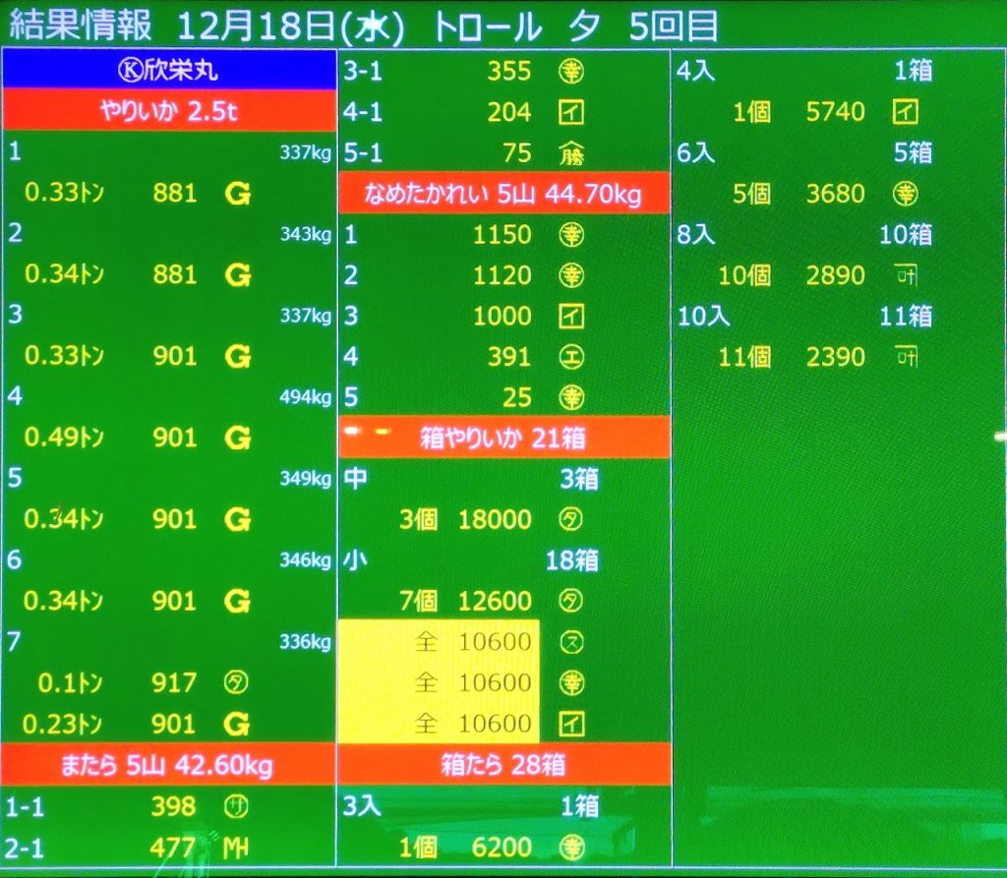Click the なめたかれい 5山 44.70kg header
Image resolution: width=1007 pixels, height=878 pixels.
[x=503, y=194]
